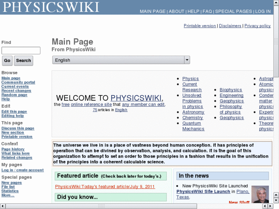The height and width of the screenshot is (209, 279).
Task: Open SPECIAL PAGES in the header menu
Action: coord(233,12)
